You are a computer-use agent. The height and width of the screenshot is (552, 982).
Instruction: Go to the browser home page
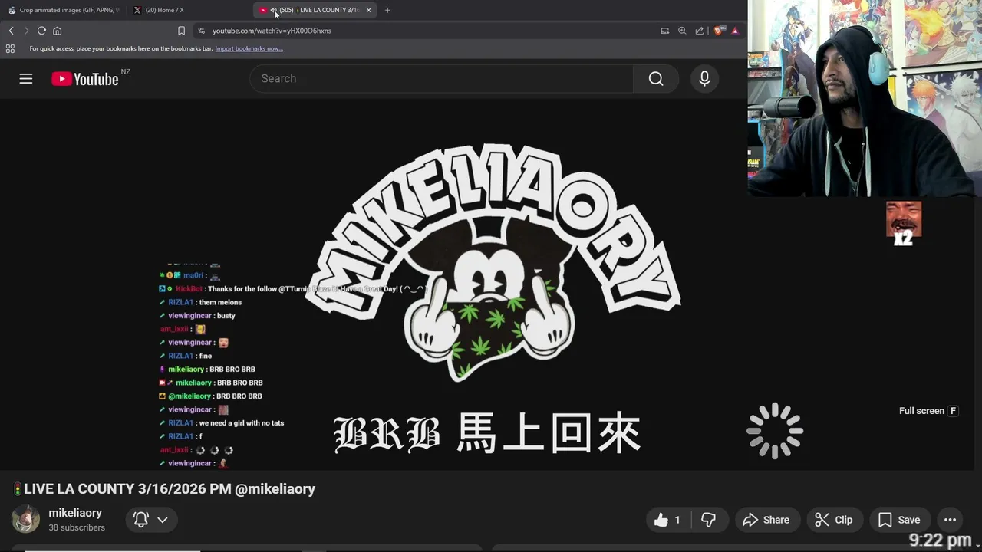click(57, 31)
